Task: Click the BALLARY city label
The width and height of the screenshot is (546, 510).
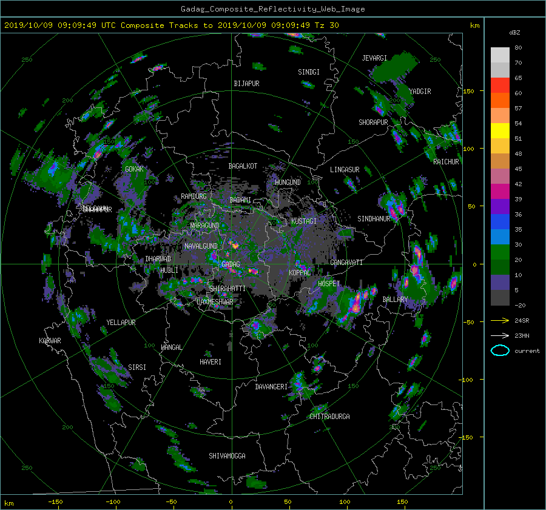Action: point(395,300)
